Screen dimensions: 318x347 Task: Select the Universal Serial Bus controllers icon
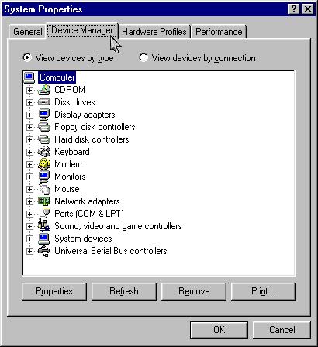44,251
